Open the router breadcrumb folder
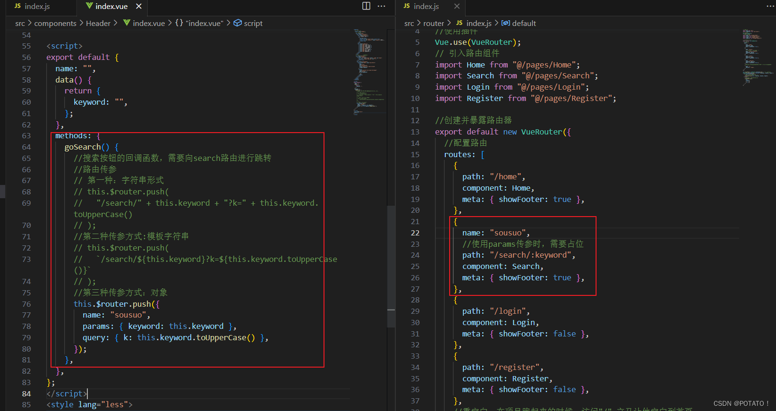Image resolution: width=776 pixels, height=411 pixels. click(434, 23)
